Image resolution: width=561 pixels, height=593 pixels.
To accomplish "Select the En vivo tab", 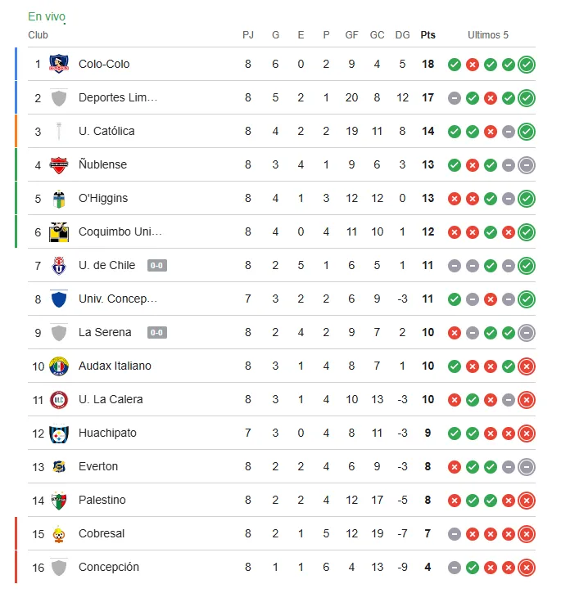I will [x=47, y=17].
